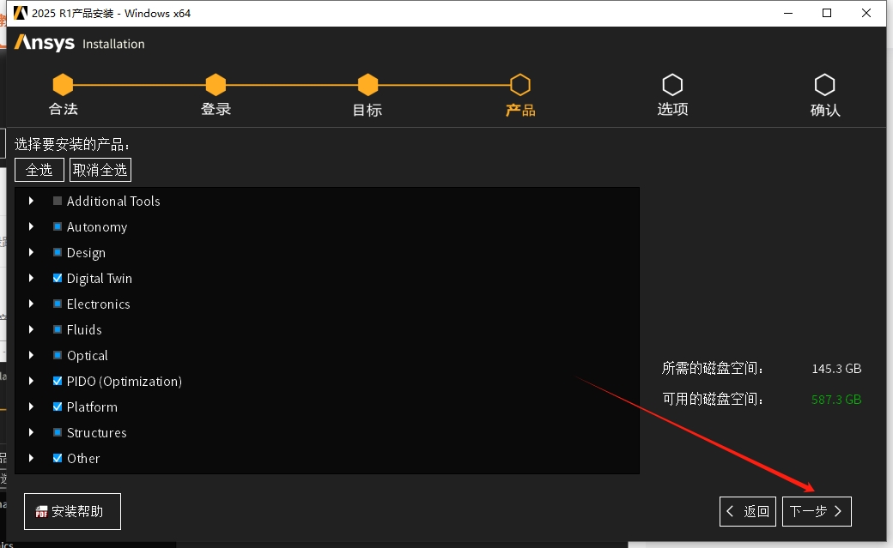Click the 合法 step label
This screenshot has width=893, height=548.
[x=64, y=109]
